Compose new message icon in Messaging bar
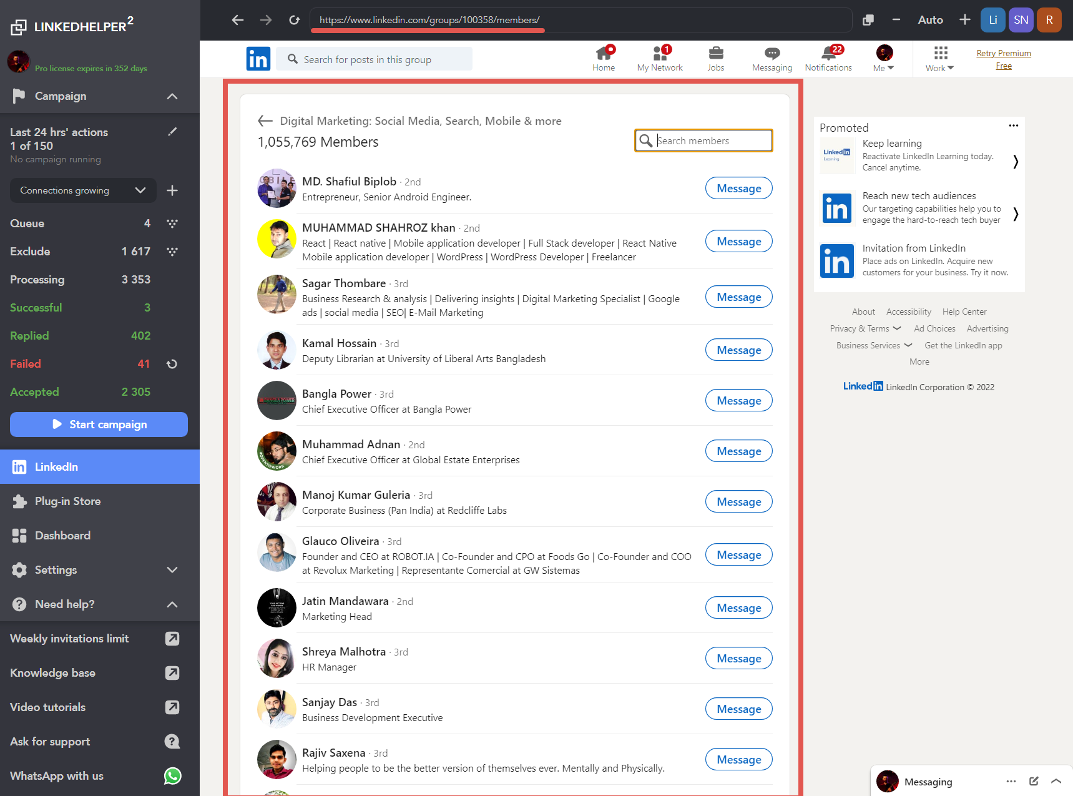 click(x=1034, y=782)
